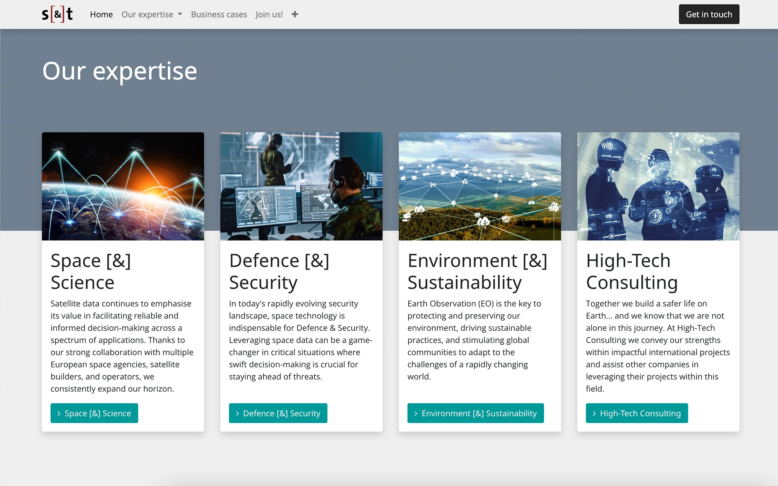Click the Space [&] Science button
Image resolution: width=778 pixels, height=486 pixels.
tap(94, 413)
